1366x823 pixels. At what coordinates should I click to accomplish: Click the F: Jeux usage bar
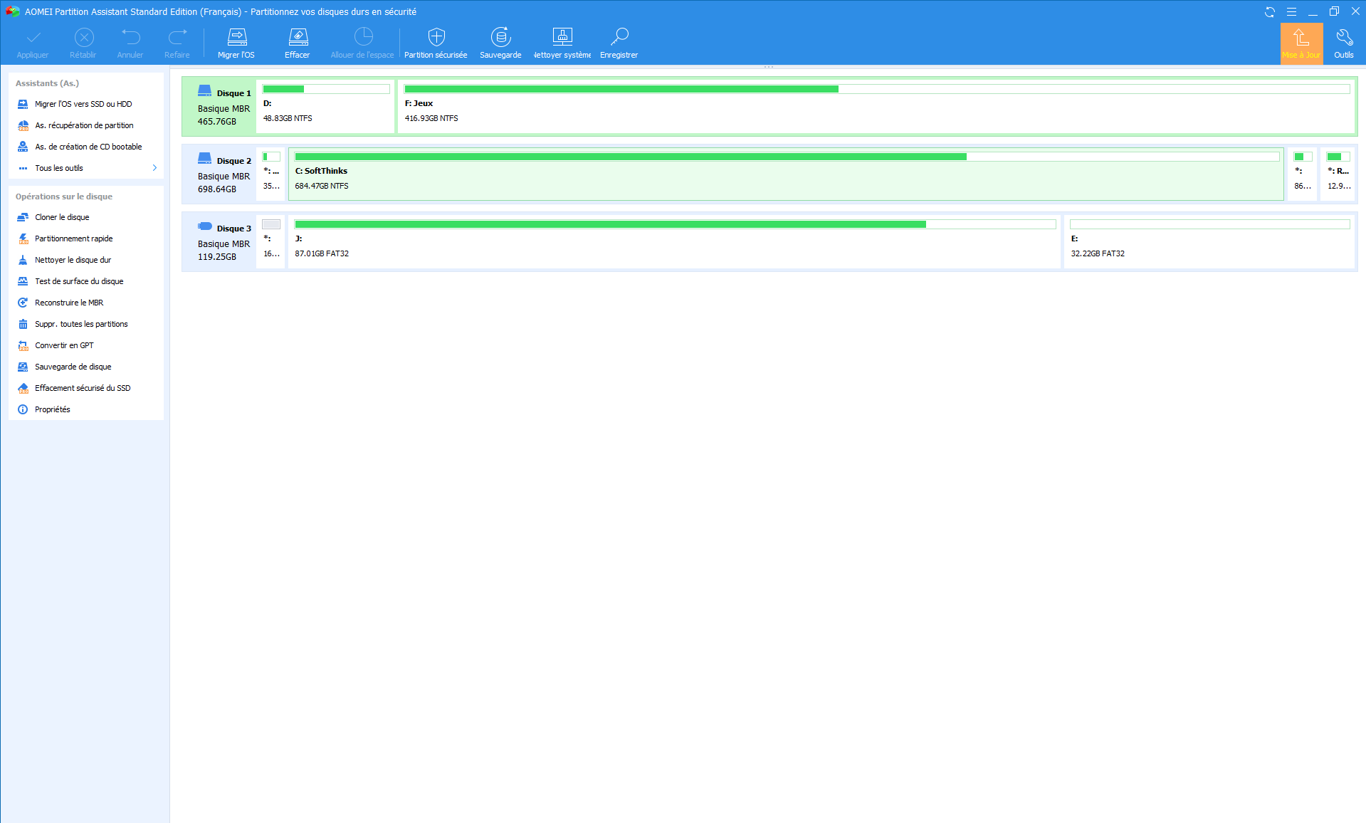(x=876, y=89)
